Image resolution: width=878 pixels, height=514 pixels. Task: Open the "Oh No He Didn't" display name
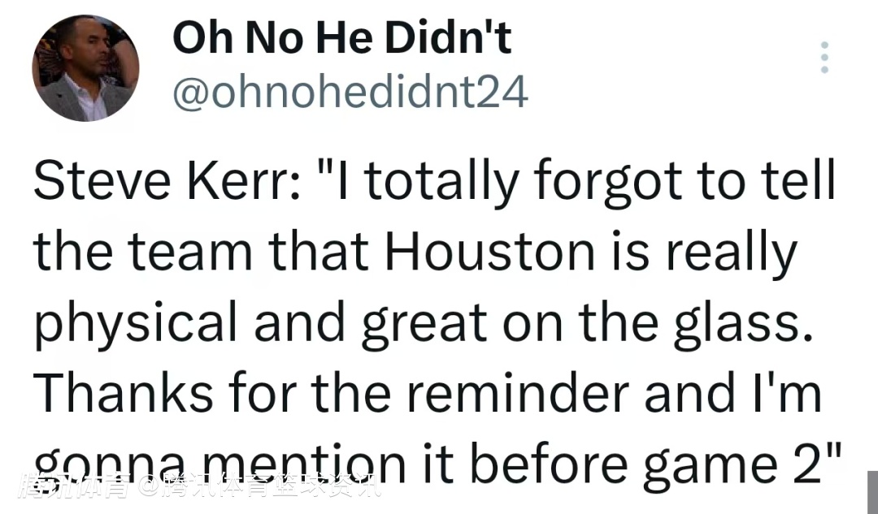coord(341,38)
